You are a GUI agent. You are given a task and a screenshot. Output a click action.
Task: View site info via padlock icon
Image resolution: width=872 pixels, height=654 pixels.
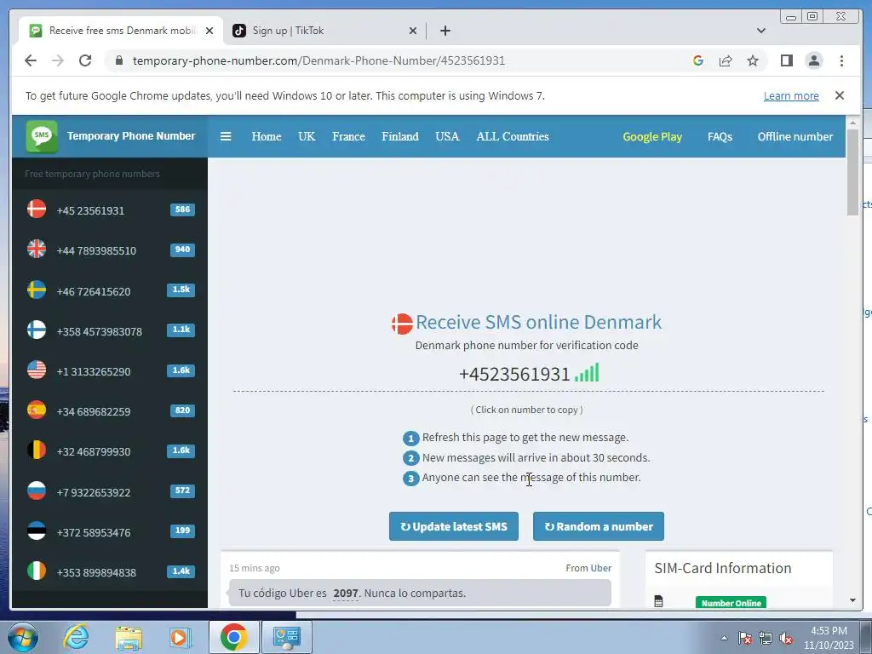pyautogui.click(x=118, y=60)
